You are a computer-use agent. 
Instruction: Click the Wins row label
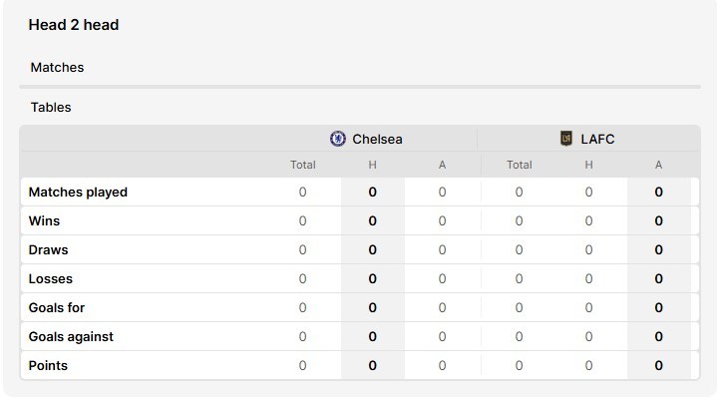(x=44, y=220)
